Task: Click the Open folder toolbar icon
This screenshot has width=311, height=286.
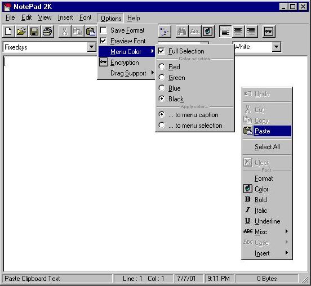Action: 21,32
